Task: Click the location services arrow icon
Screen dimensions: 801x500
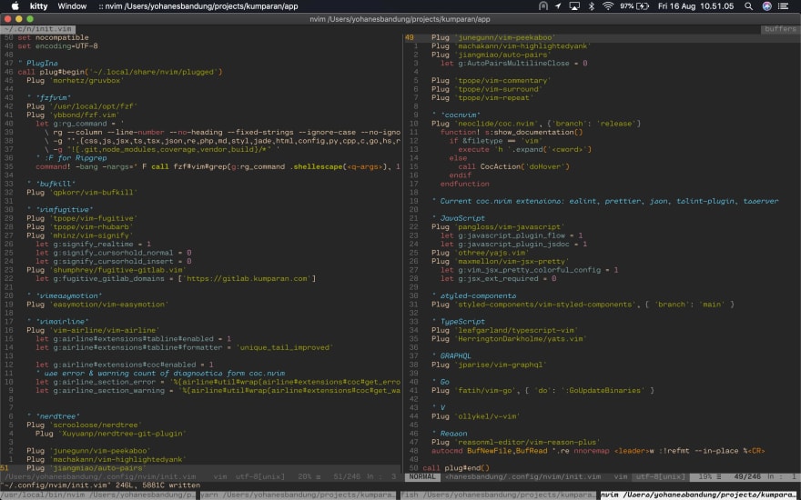Action: coord(558,6)
